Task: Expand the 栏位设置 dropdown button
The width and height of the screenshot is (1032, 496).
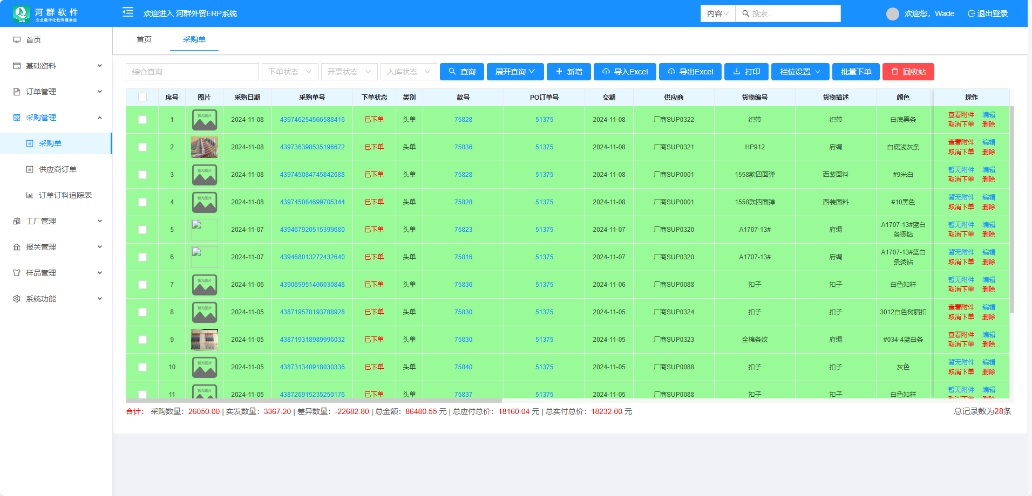Action: (800, 72)
